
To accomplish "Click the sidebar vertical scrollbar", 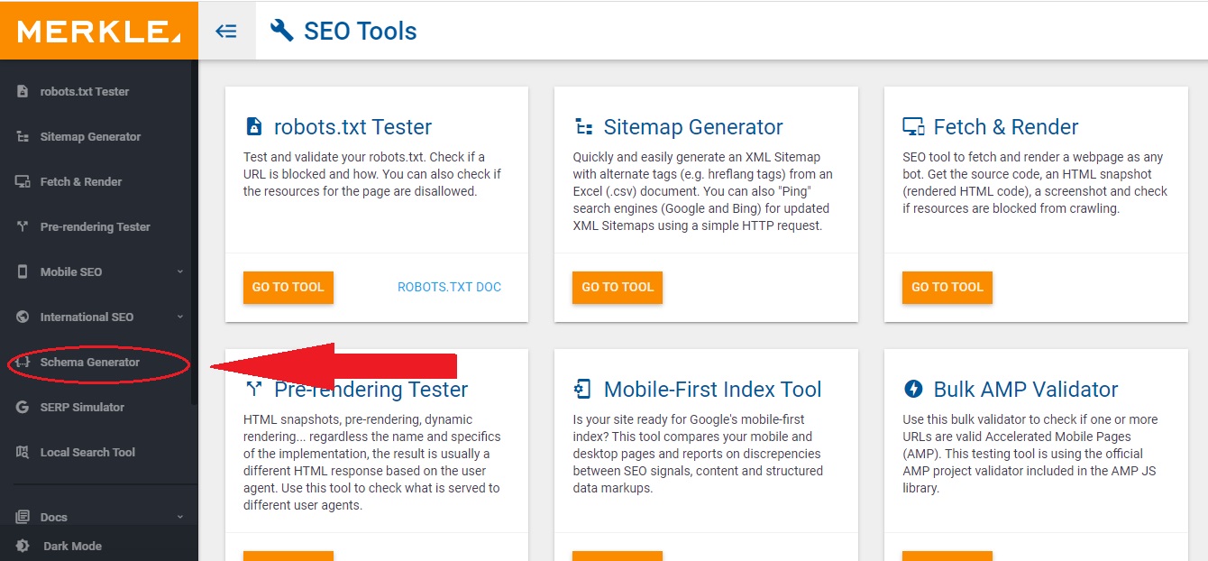I will pos(194,235).
